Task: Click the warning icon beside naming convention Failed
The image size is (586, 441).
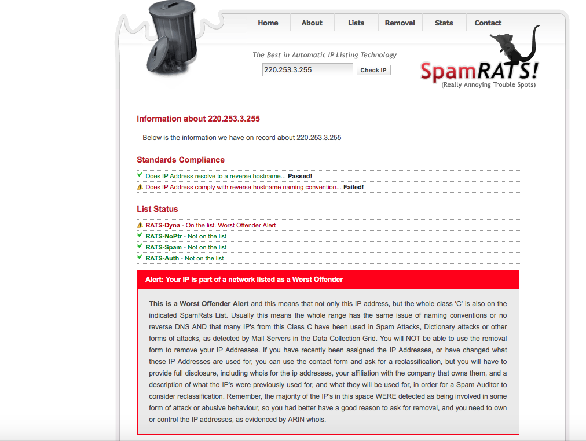Action: (x=140, y=187)
